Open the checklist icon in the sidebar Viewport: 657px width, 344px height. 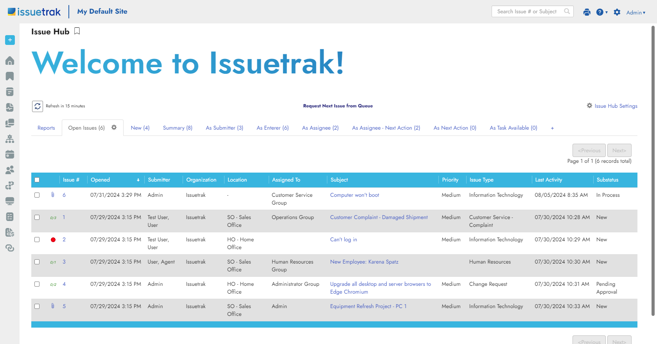(10, 217)
